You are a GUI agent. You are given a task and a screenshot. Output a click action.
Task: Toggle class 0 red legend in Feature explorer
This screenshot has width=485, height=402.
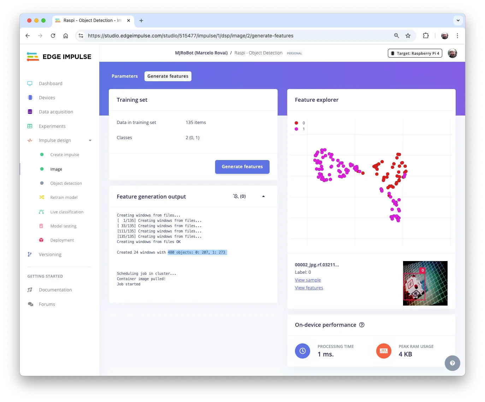pyautogui.click(x=296, y=123)
